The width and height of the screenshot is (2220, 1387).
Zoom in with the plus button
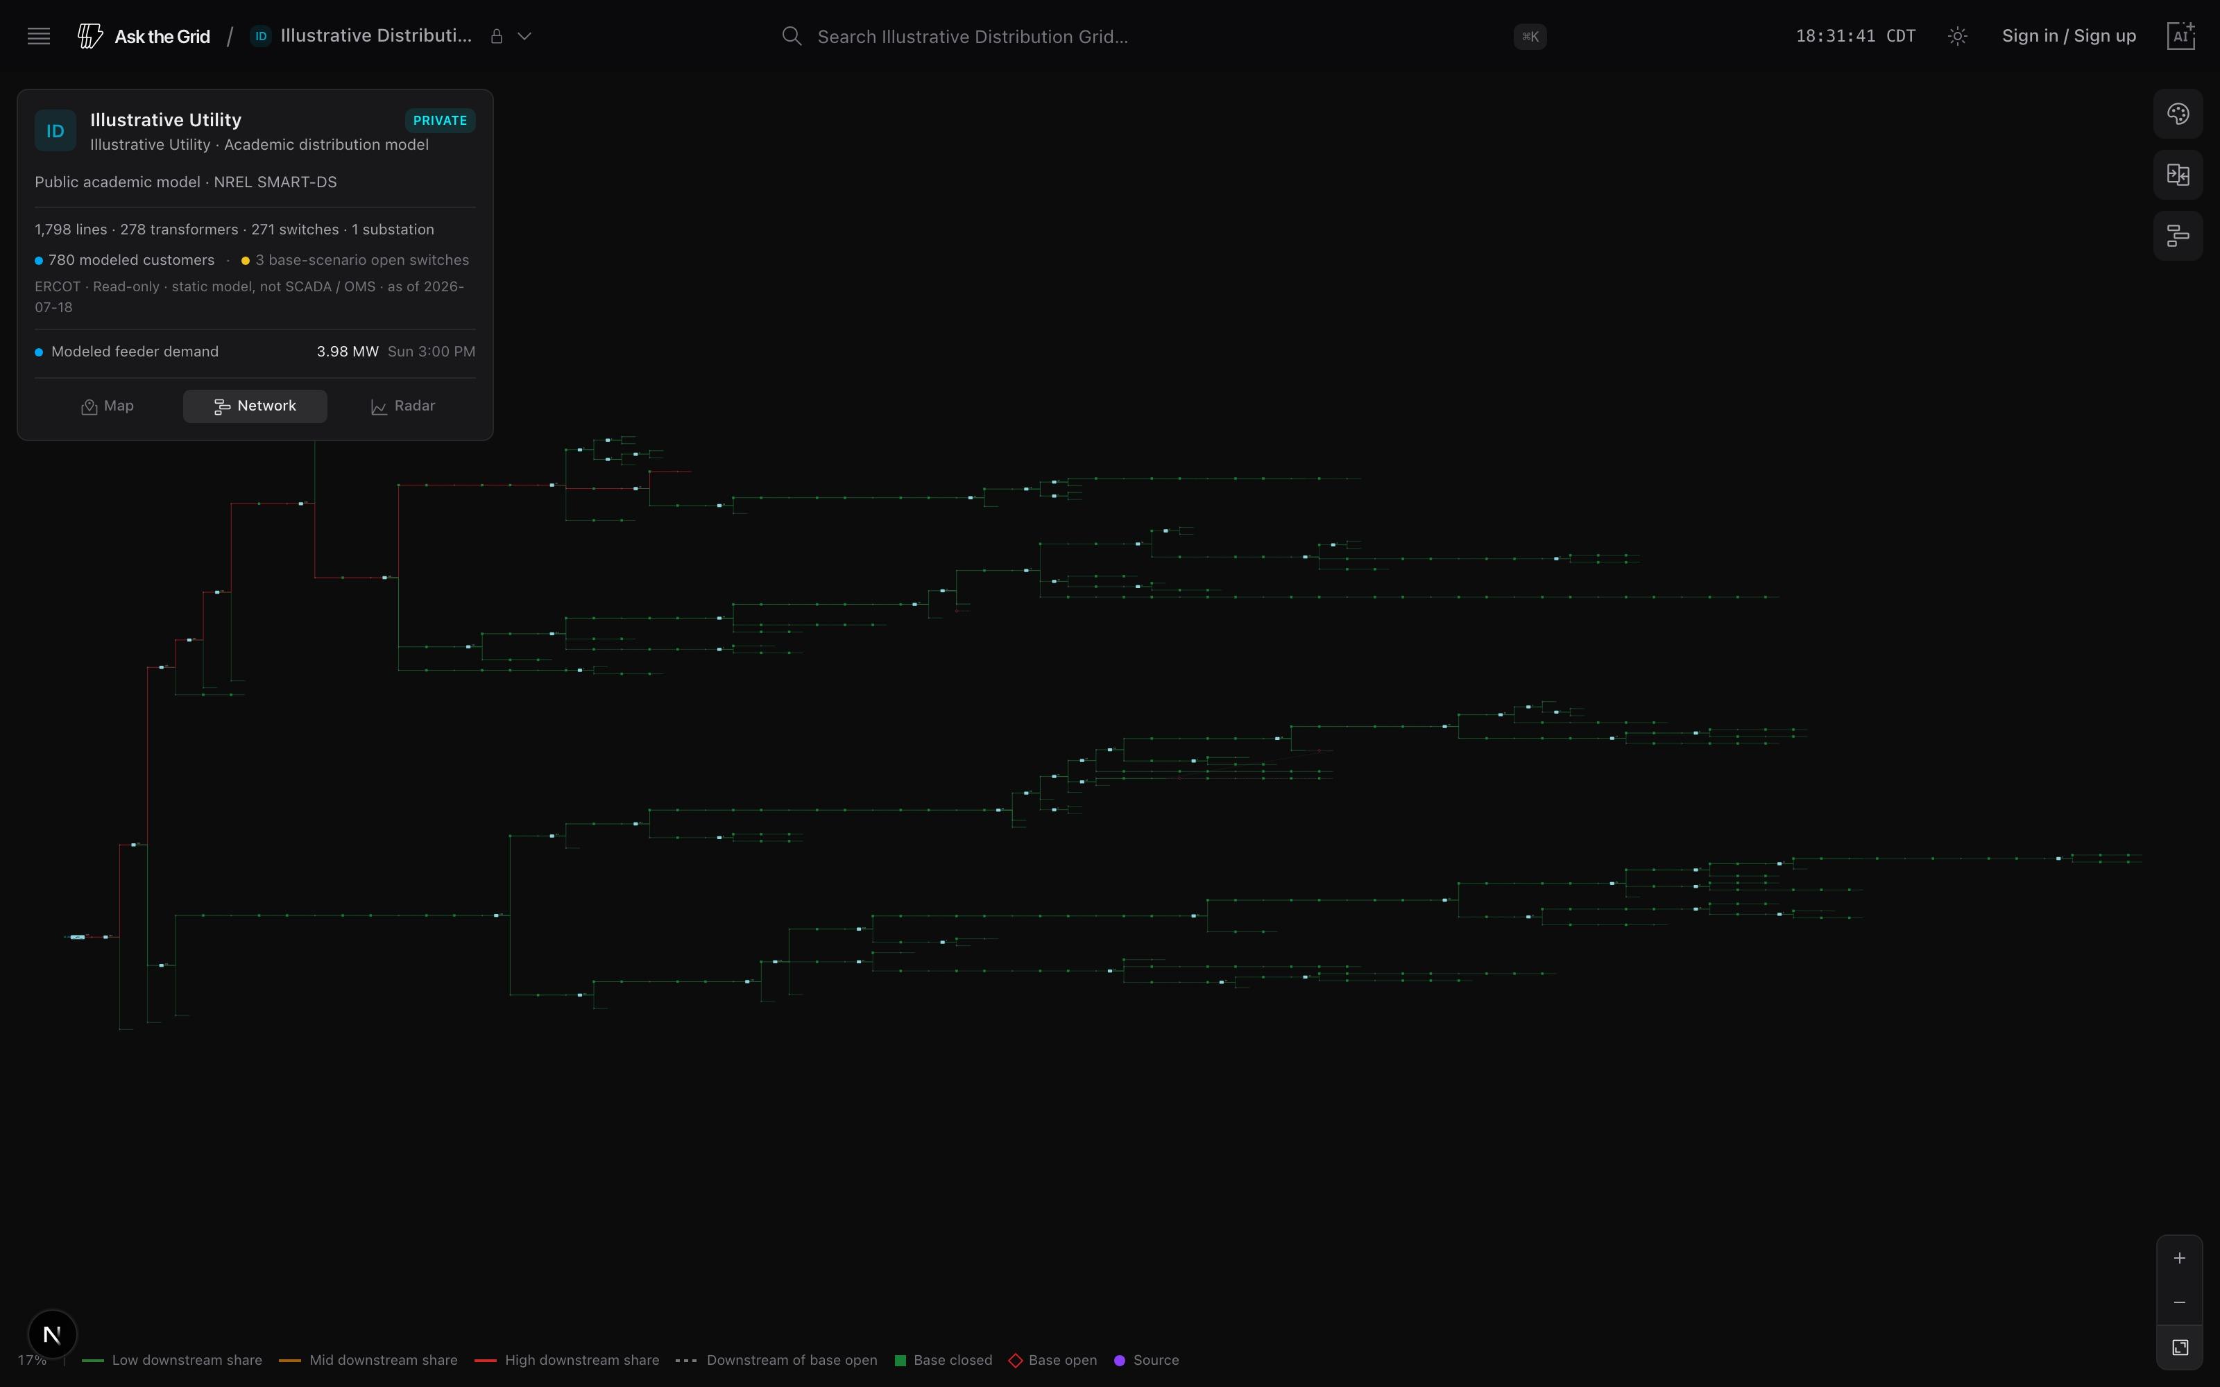pyautogui.click(x=2180, y=1259)
